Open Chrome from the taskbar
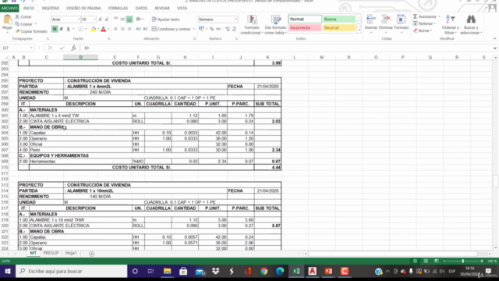The height and width of the screenshot is (281, 499). pos(264,271)
